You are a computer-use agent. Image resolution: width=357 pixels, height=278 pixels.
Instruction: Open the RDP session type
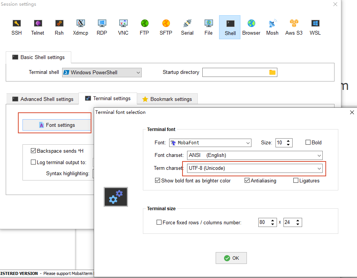point(102,27)
